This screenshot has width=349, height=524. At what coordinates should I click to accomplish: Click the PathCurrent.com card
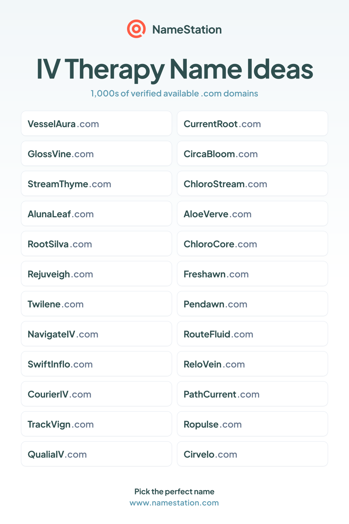(x=252, y=394)
